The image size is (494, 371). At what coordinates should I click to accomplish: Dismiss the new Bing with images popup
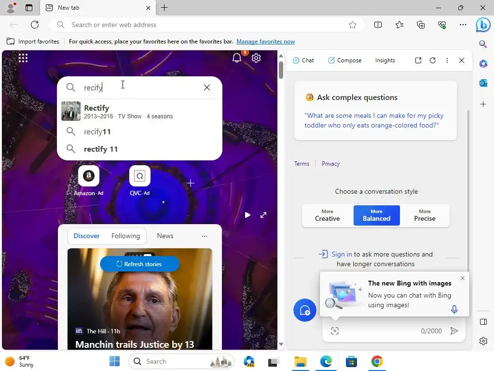click(462, 278)
